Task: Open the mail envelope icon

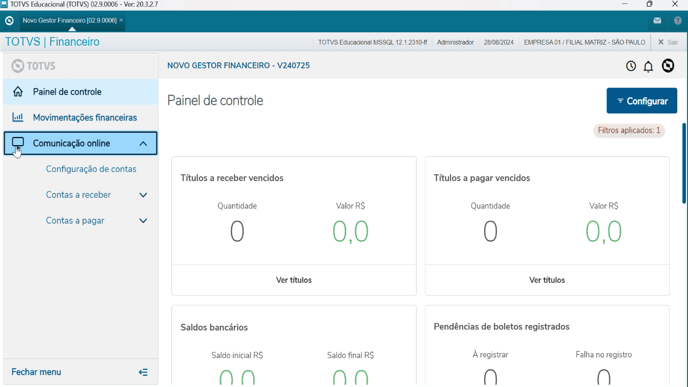Action: tap(657, 21)
